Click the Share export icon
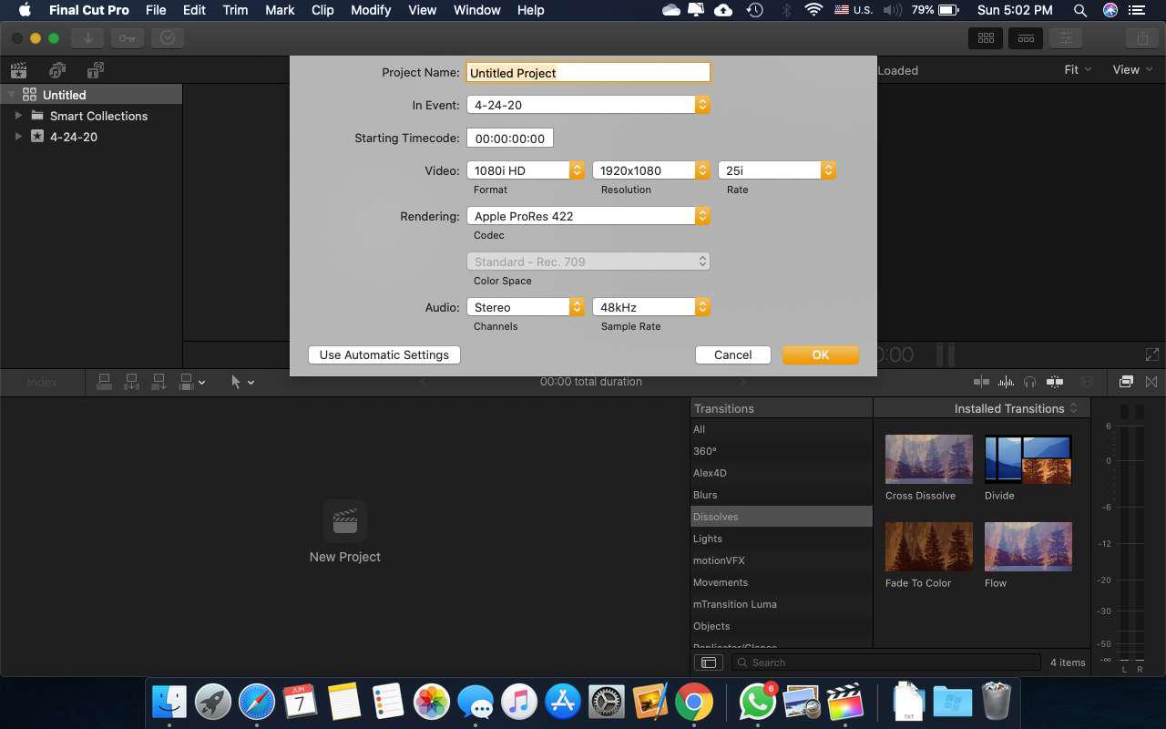This screenshot has height=729, width=1166. tap(1141, 38)
